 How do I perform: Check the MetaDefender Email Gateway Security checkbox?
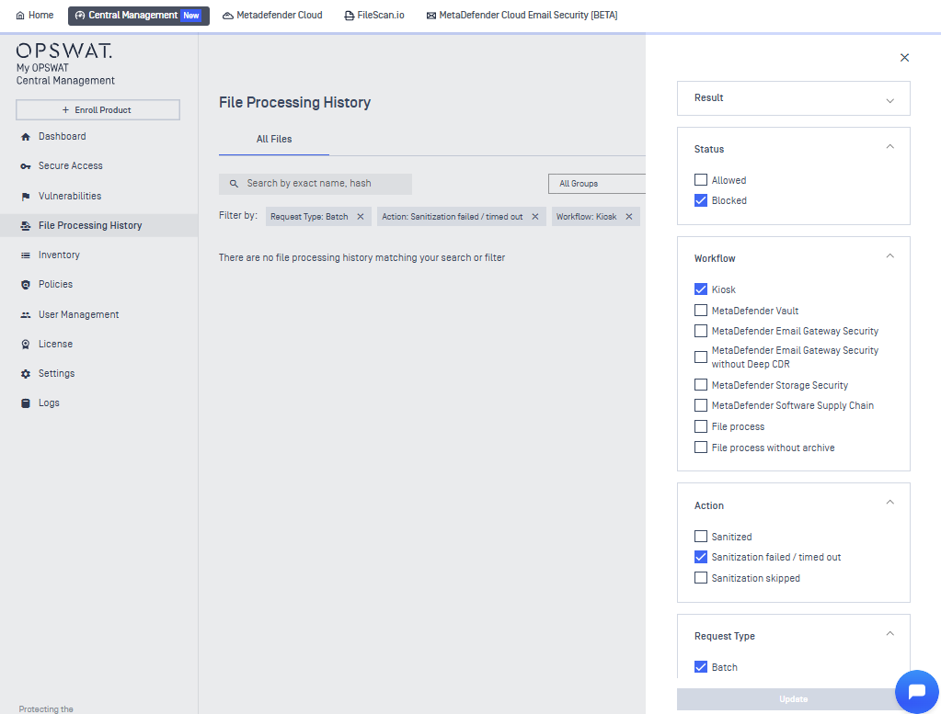pyautogui.click(x=700, y=331)
